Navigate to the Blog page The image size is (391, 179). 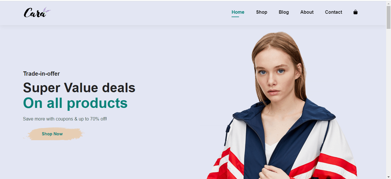coord(284,12)
